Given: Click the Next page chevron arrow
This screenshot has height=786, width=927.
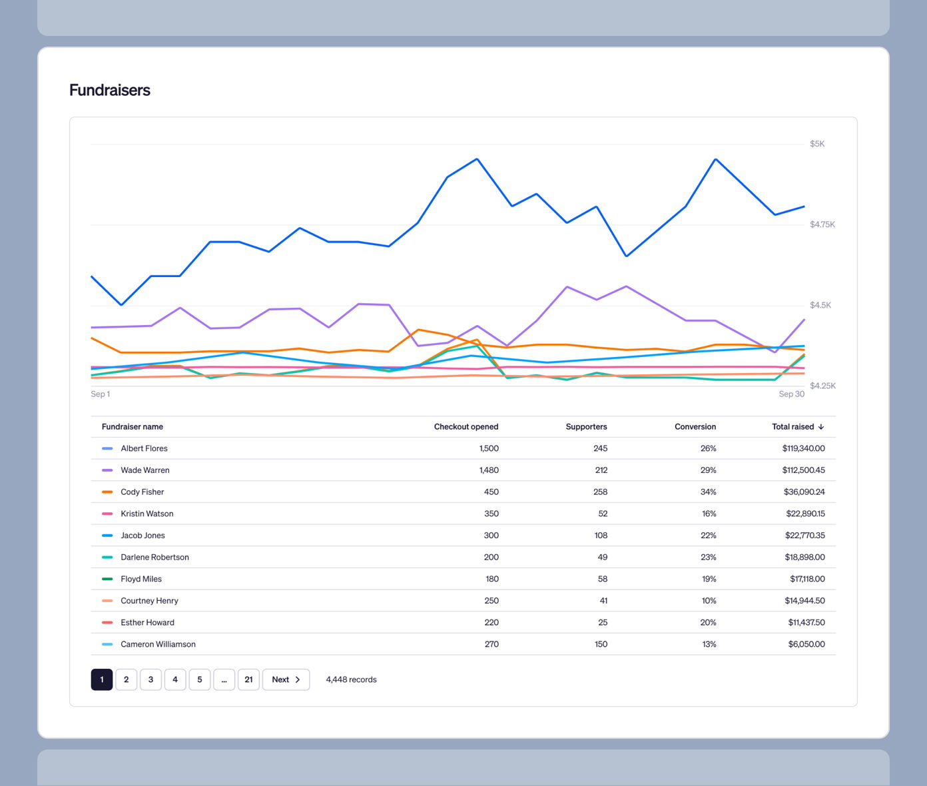Looking at the screenshot, I should [298, 679].
